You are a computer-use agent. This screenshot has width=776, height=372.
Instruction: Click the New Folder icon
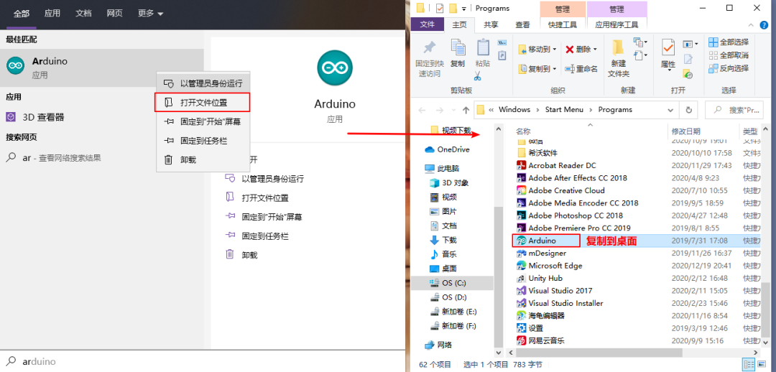618,47
